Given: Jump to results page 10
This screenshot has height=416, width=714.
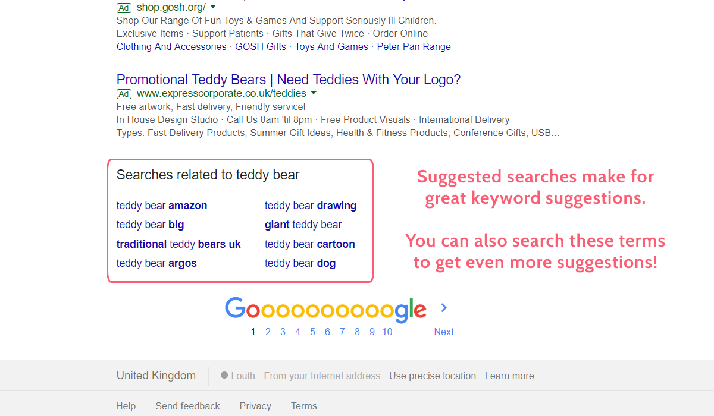Looking at the screenshot, I should 387,332.
